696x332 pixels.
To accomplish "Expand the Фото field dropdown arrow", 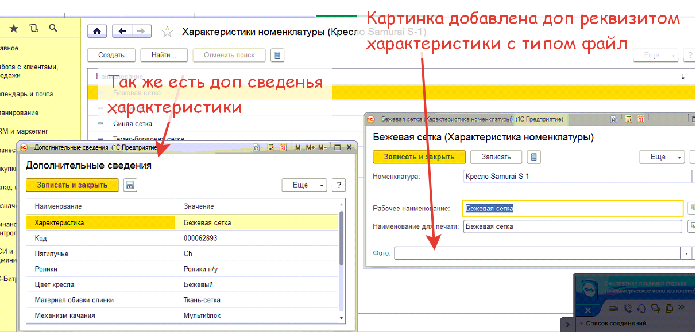I will [686, 253].
